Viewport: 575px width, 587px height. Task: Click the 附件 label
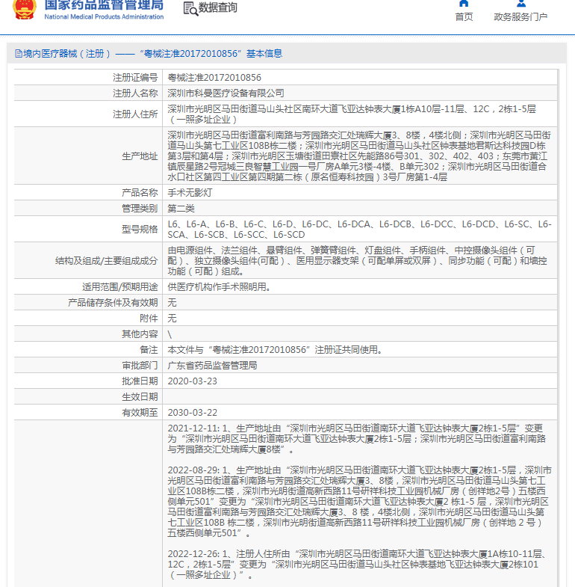149,319
